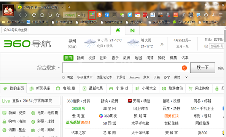Bookmark this page with the star icon
Viewport: 226px width, 137px height.
58,15
